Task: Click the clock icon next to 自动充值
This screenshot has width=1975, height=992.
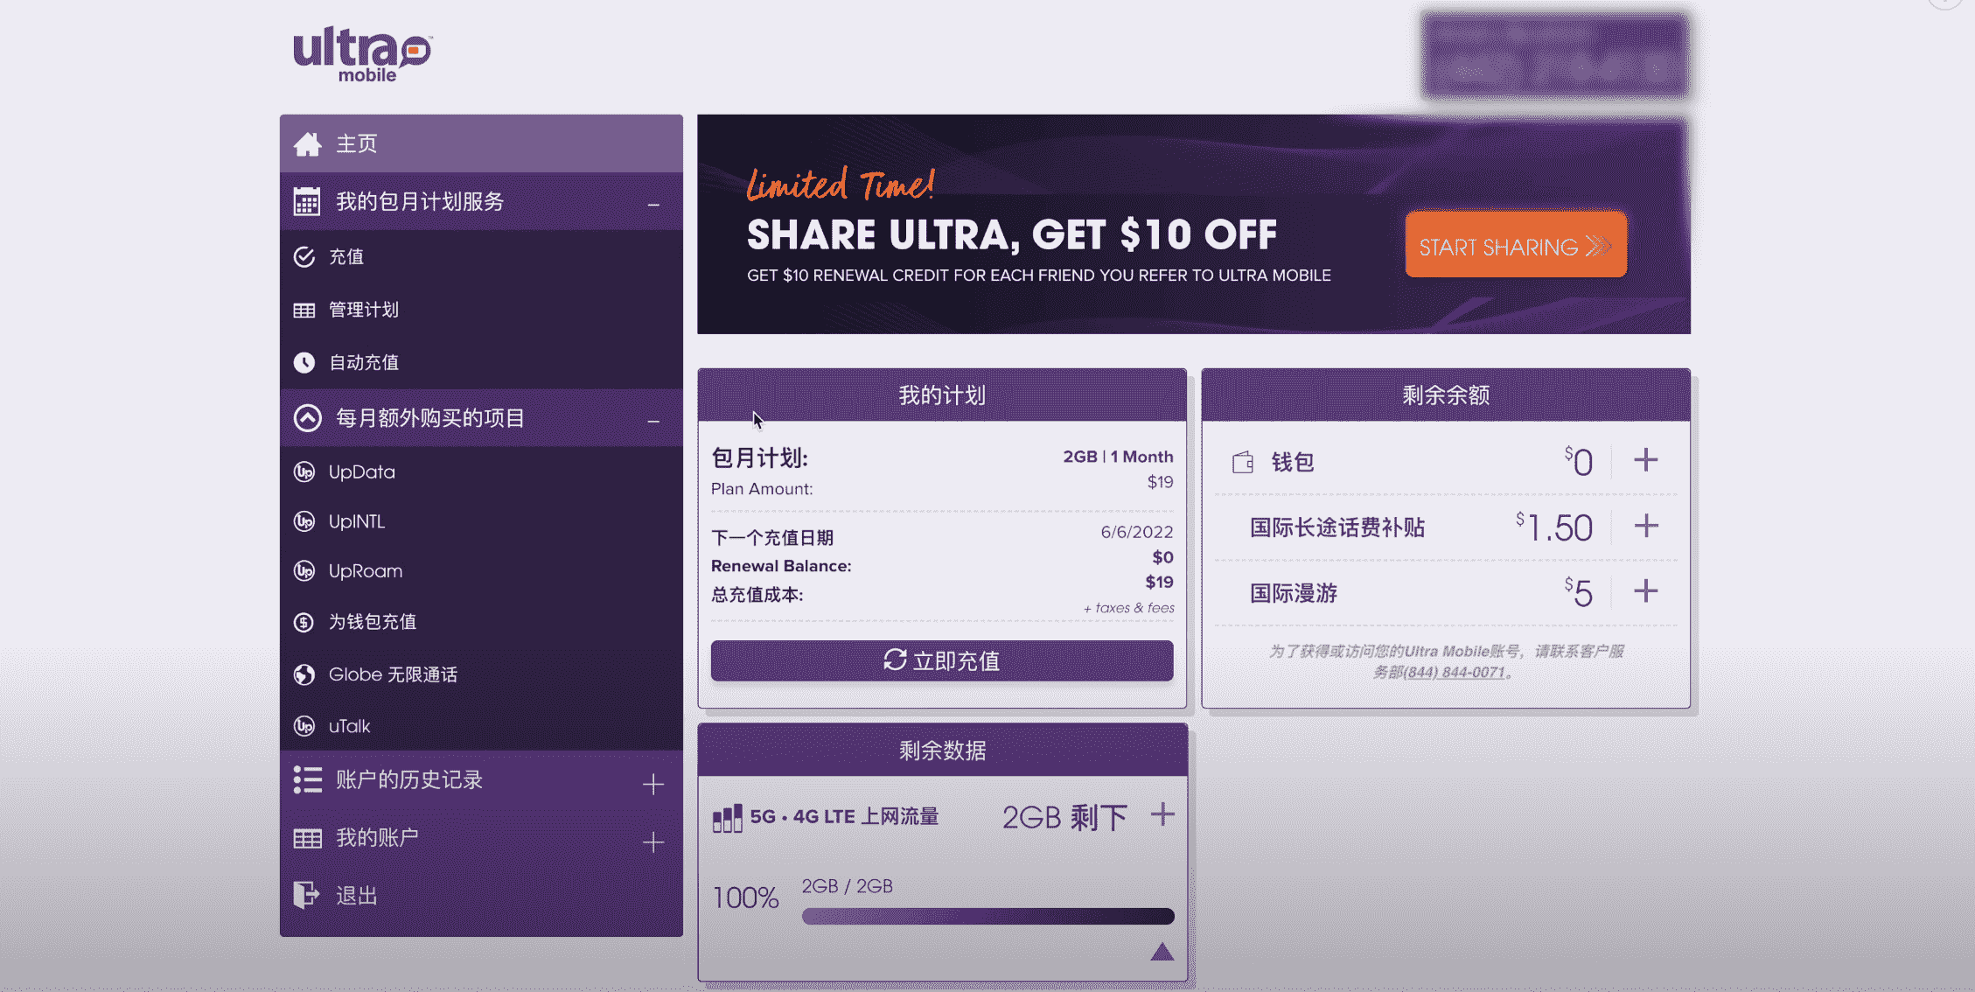Action: click(x=304, y=363)
